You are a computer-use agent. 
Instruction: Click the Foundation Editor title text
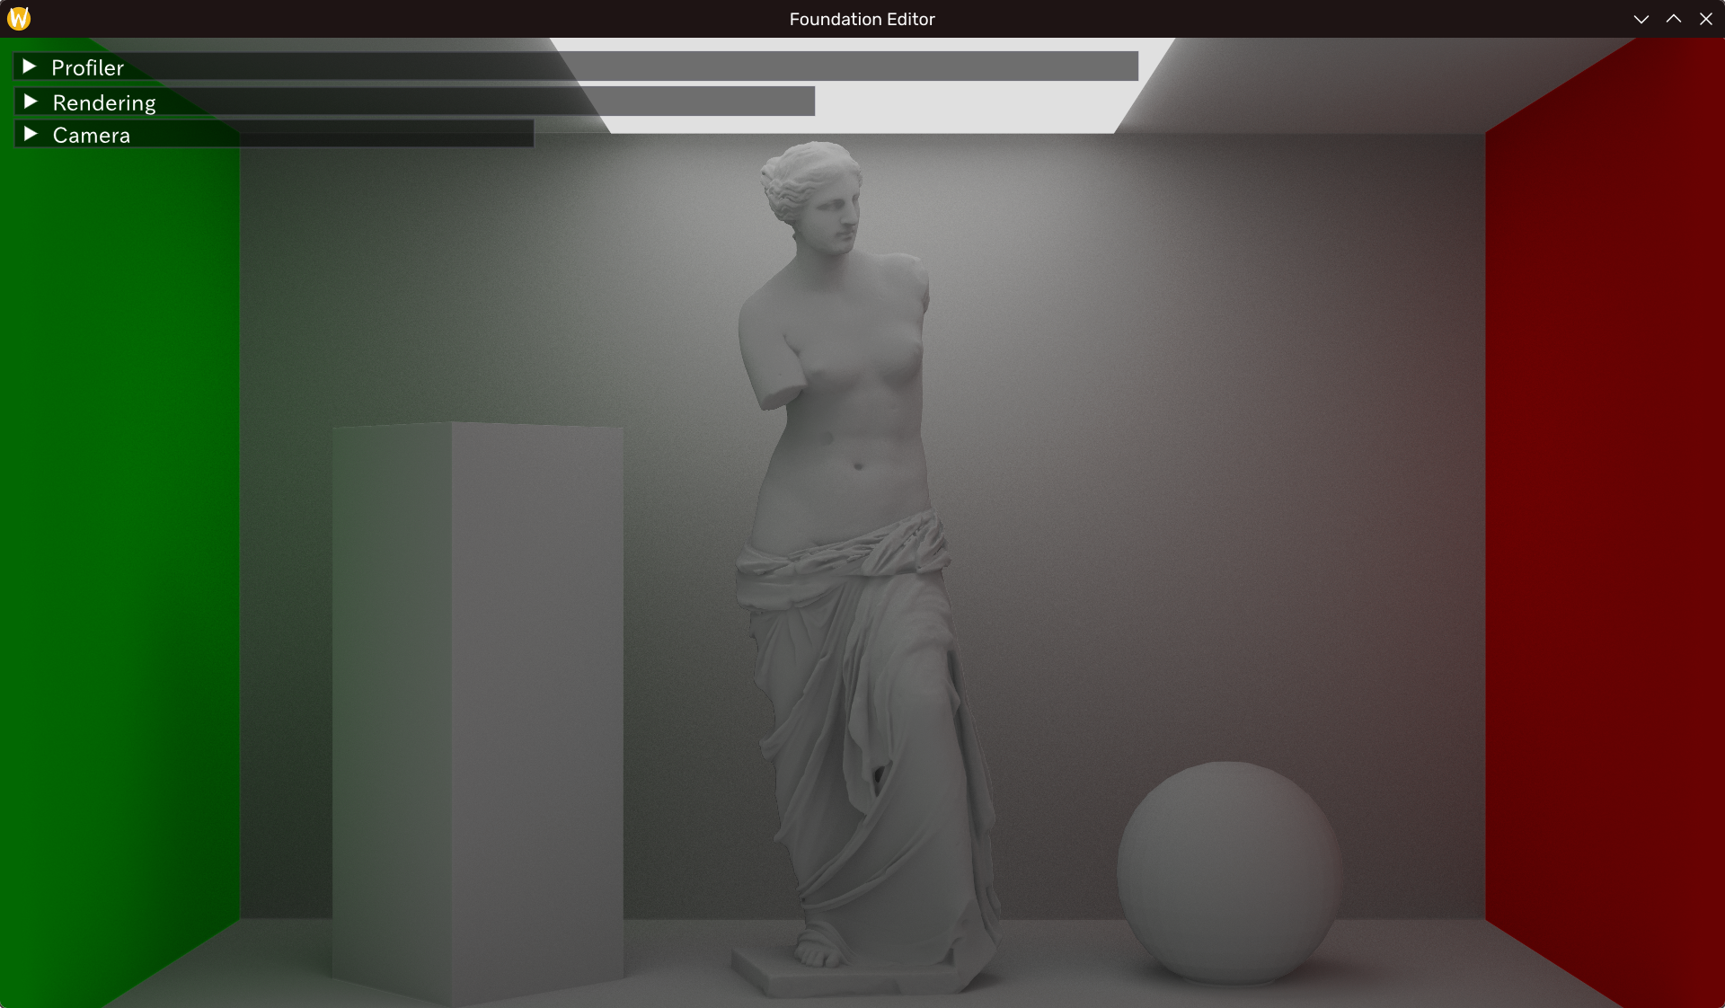pos(862,19)
